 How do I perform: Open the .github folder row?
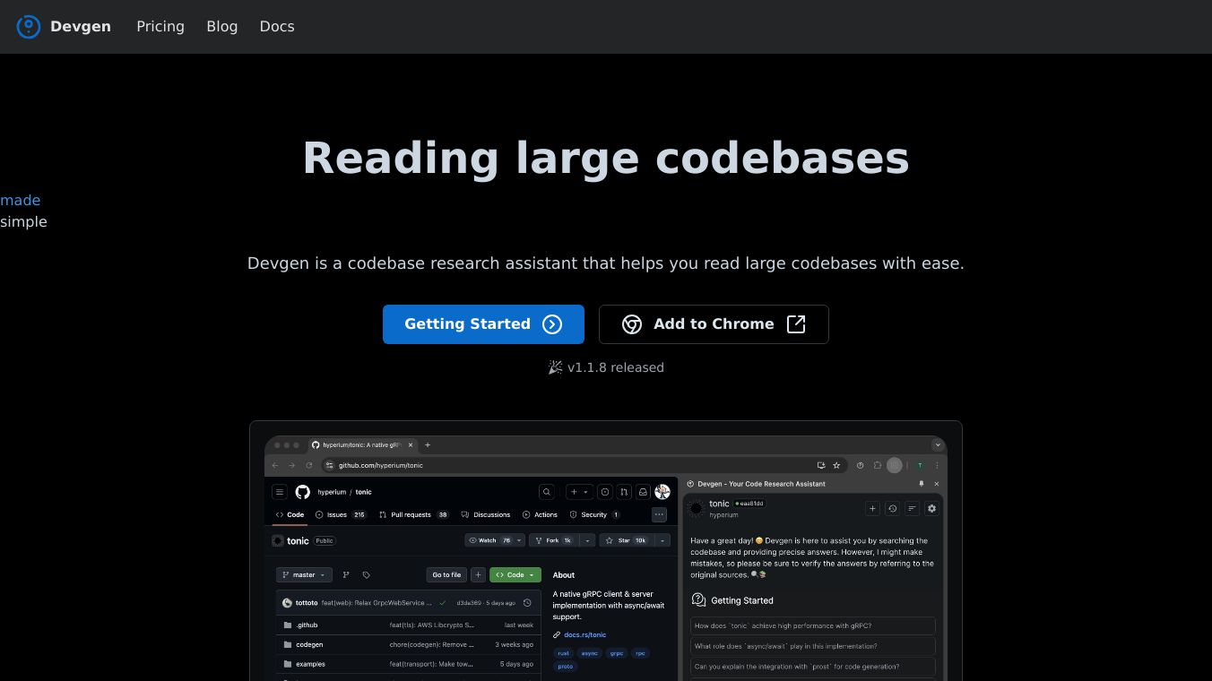[x=408, y=625]
